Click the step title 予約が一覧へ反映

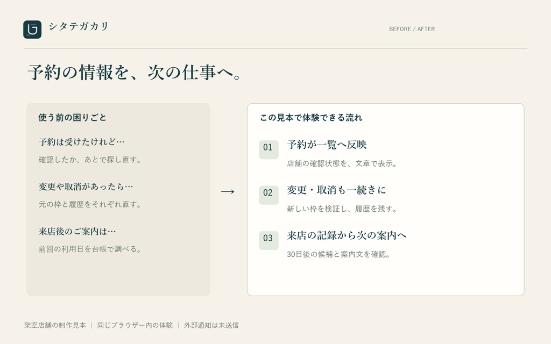[327, 145]
